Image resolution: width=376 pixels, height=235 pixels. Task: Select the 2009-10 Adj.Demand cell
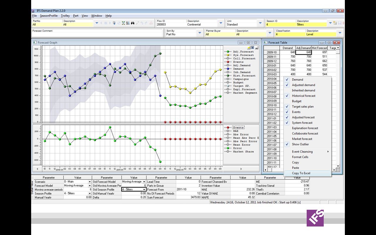[303, 52]
